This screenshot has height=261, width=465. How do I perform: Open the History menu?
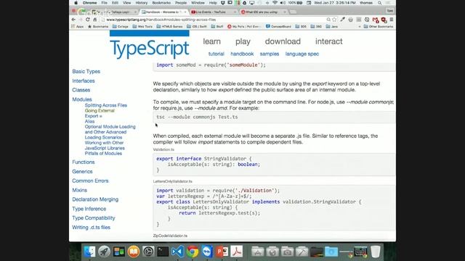pos(141,3)
